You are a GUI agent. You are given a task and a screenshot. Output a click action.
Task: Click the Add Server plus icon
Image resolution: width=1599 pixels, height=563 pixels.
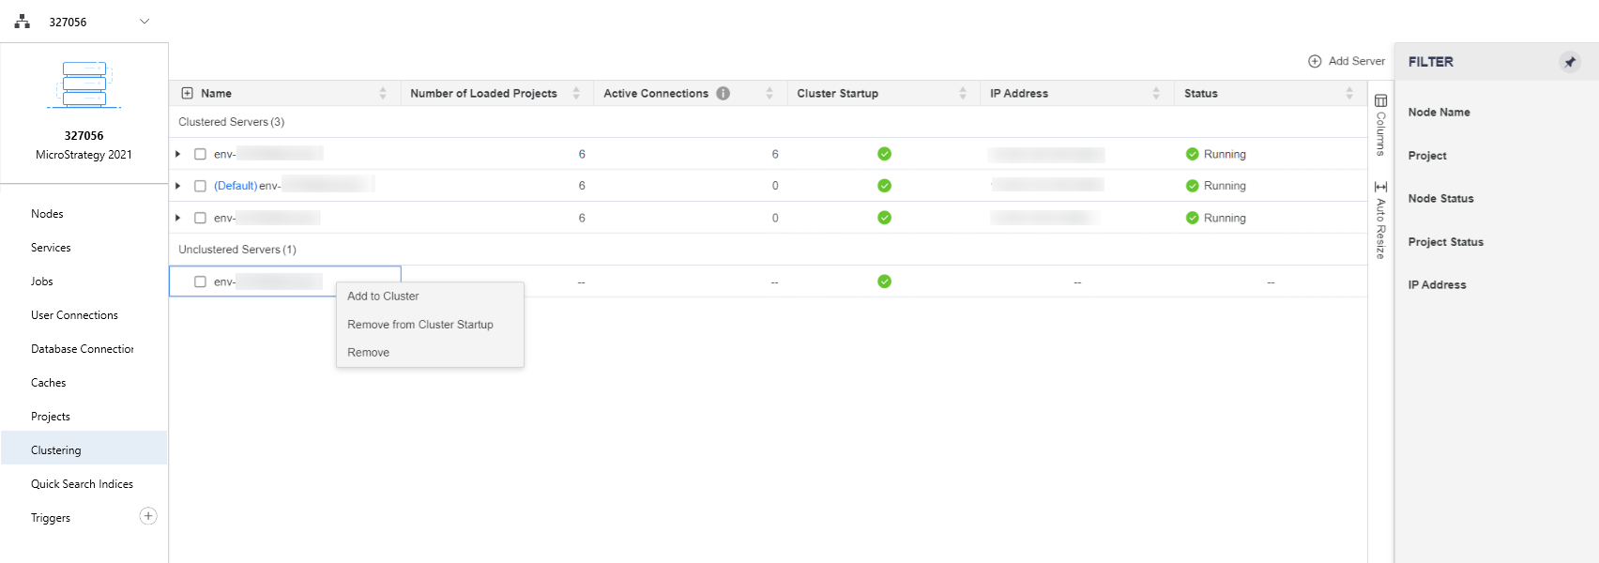(x=1315, y=61)
